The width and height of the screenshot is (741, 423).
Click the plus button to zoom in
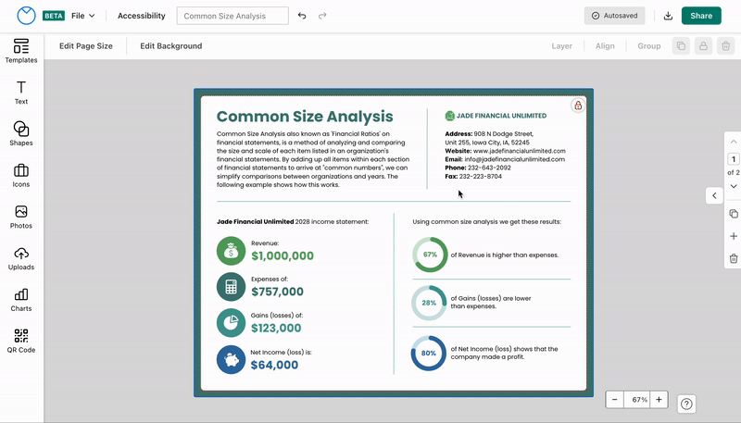point(659,400)
